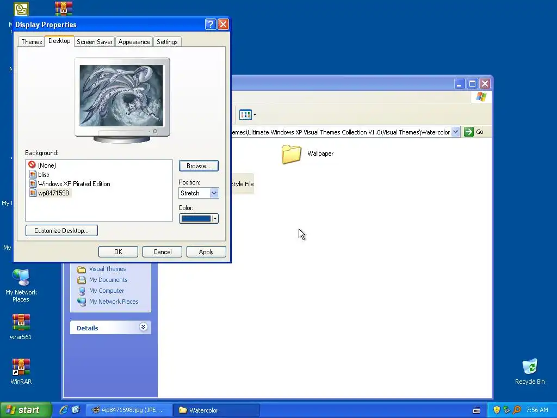Open the WinRAR archive icon at top of desktop
Image resolution: width=557 pixels, height=418 pixels.
click(64, 9)
